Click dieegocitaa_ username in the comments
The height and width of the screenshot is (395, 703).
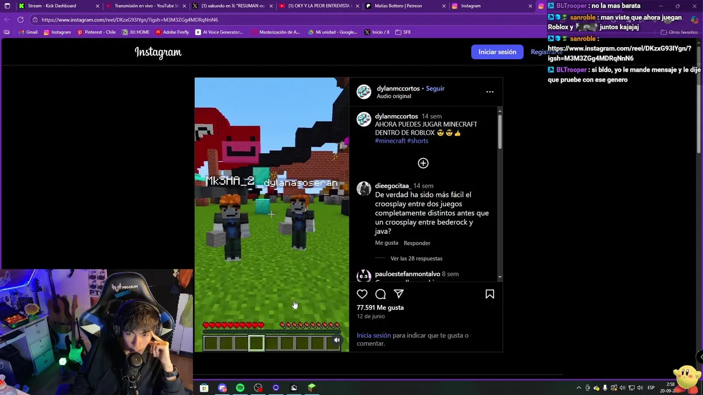393,186
